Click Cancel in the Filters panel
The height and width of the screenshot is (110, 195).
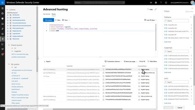pyautogui.click(x=180, y=108)
